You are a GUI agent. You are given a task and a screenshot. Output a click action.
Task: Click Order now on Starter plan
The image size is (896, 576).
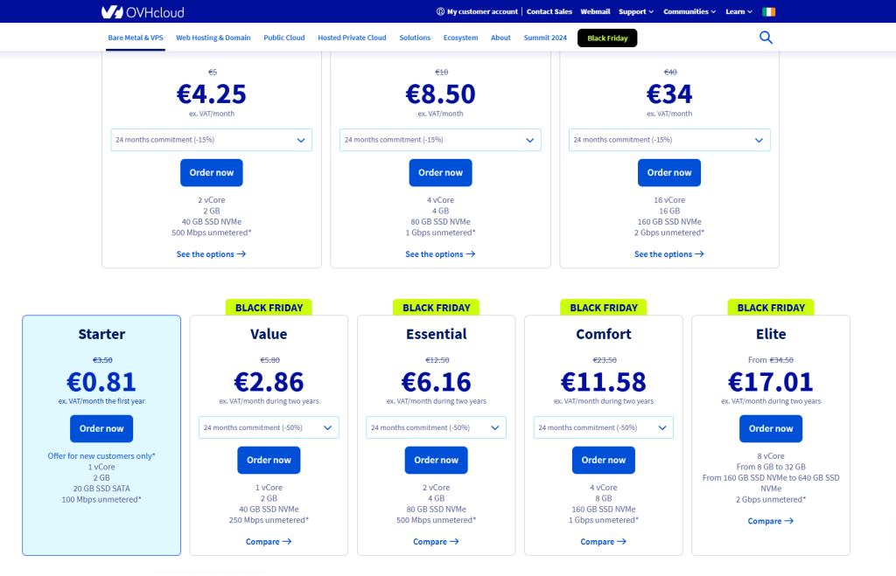coord(101,428)
